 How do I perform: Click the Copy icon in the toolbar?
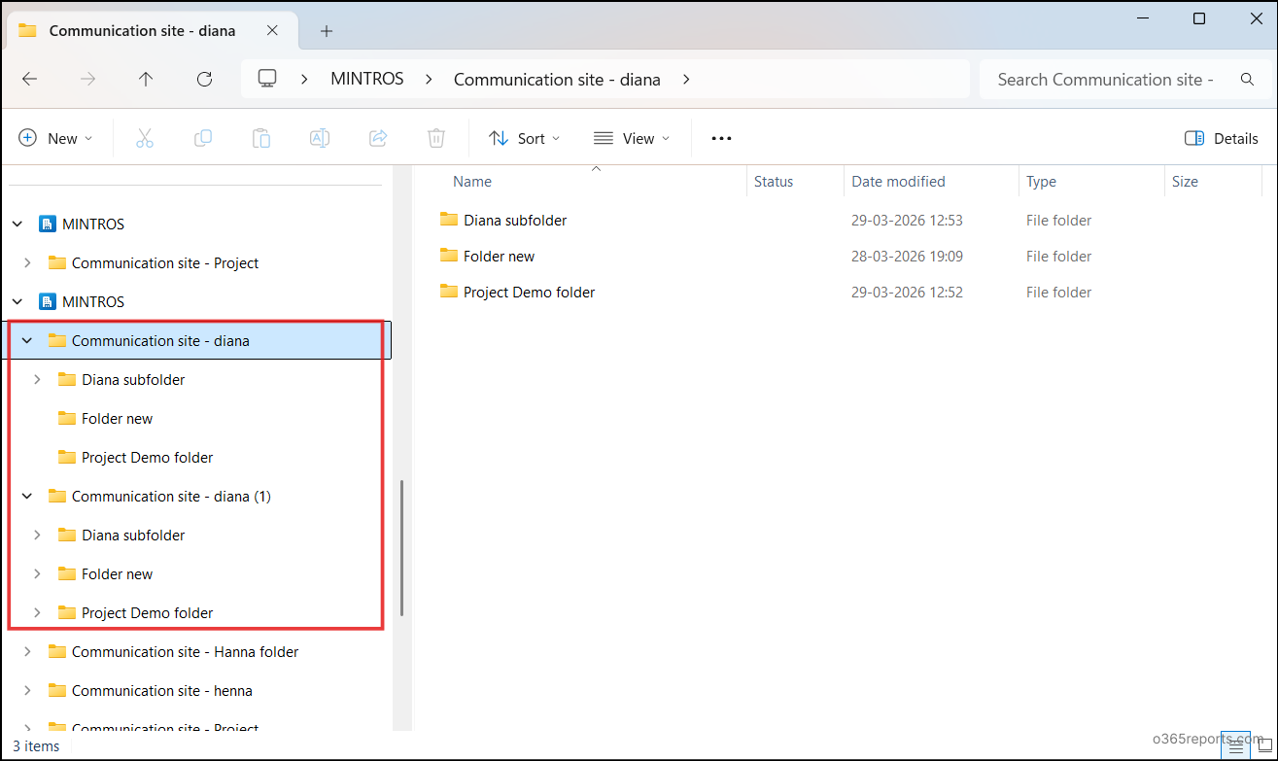click(x=202, y=137)
